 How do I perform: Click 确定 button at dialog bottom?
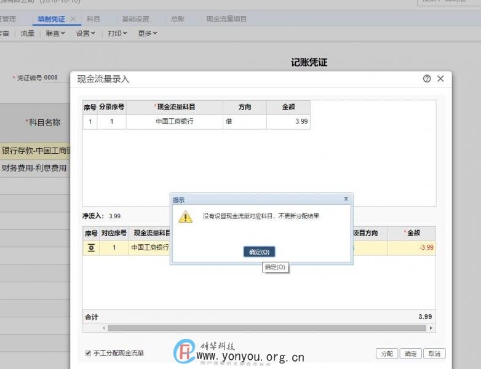point(410,354)
